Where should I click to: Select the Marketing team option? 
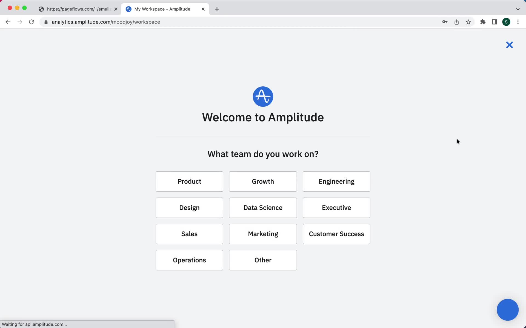click(x=262, y=233)
